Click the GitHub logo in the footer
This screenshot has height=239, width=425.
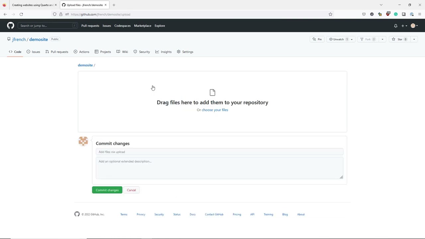tap(77, 214)
